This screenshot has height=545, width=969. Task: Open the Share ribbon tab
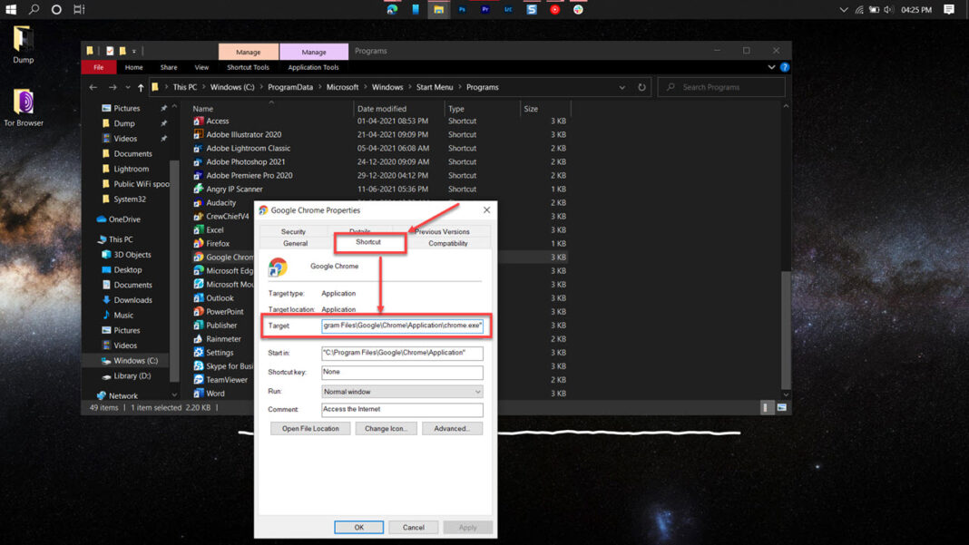tap(168, 66)
